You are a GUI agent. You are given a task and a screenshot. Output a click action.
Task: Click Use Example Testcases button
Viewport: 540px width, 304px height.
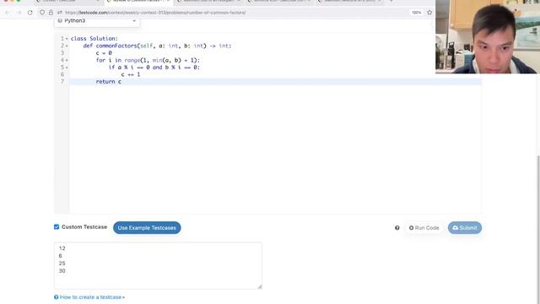[147, 228]
